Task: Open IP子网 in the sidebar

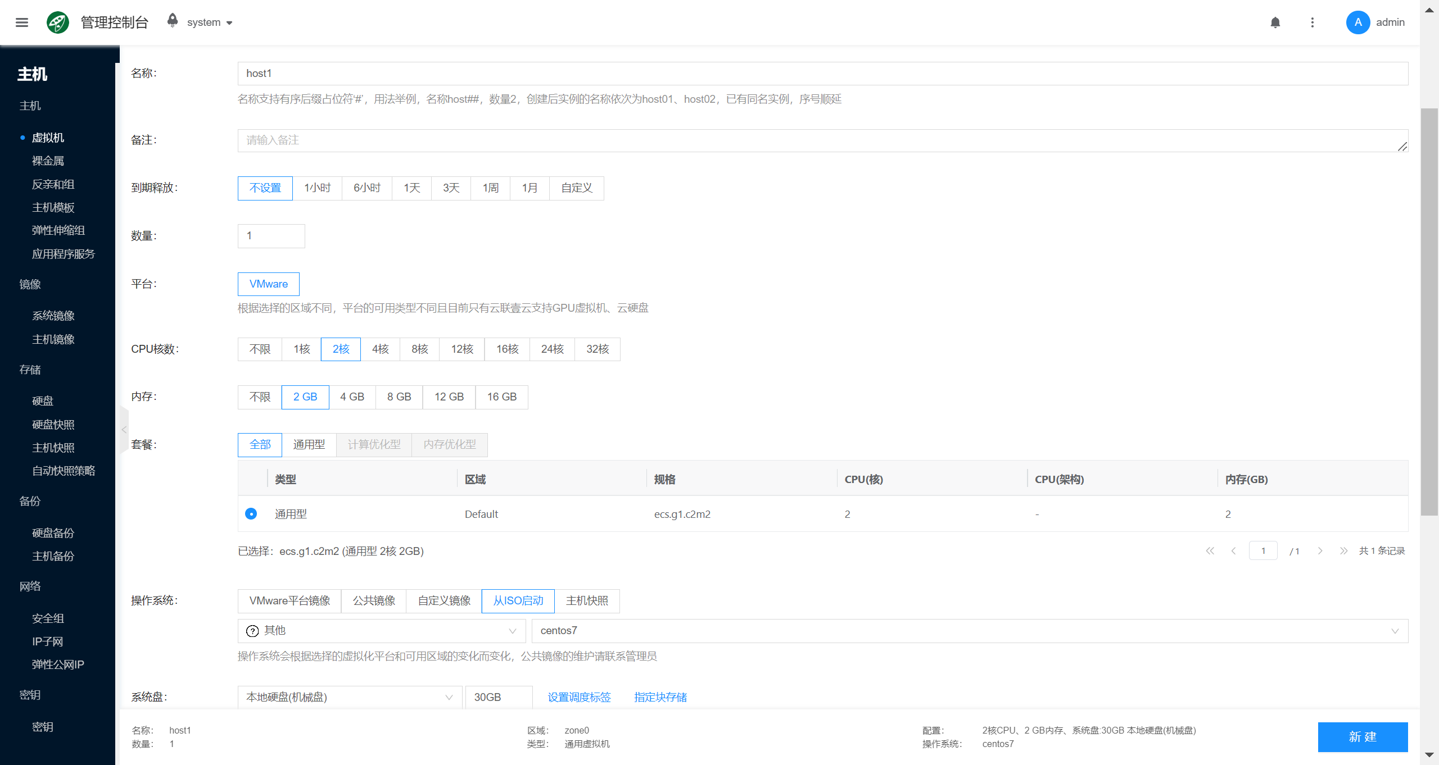Action: (x=48, y=641)
